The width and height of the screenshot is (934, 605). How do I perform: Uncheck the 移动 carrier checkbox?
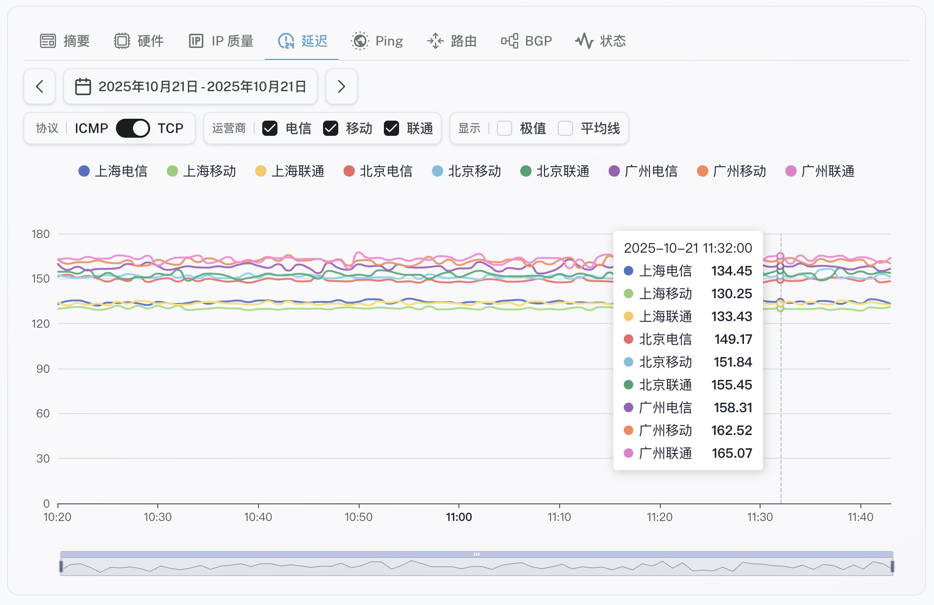[x=331, y=128]
